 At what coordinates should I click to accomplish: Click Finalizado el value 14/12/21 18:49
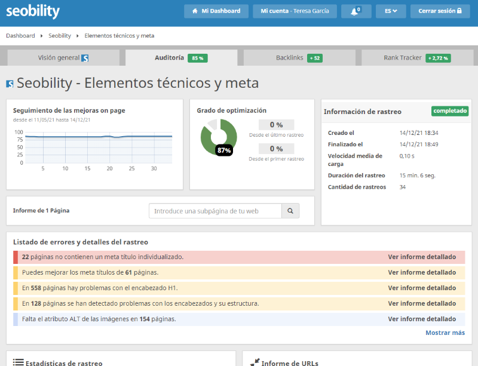pos(419,144)
